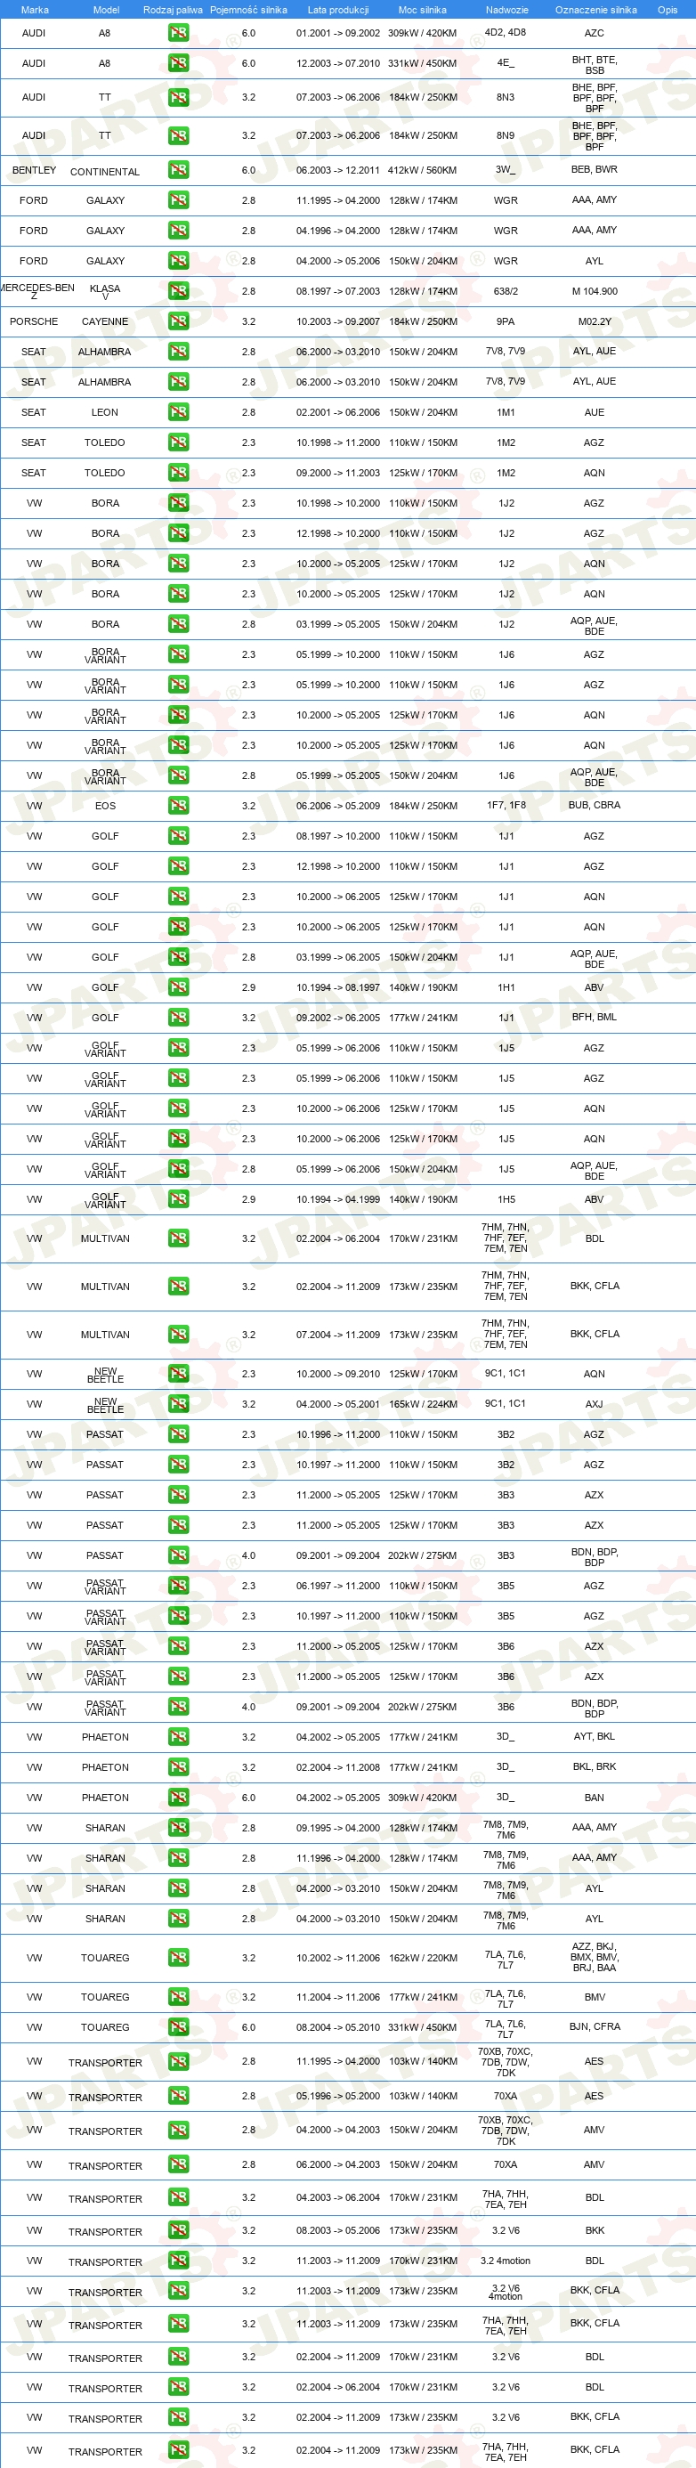Click fuel icon for Seat Leon row
This screenshot has height=2468, width=696.
tap(178, 412)
